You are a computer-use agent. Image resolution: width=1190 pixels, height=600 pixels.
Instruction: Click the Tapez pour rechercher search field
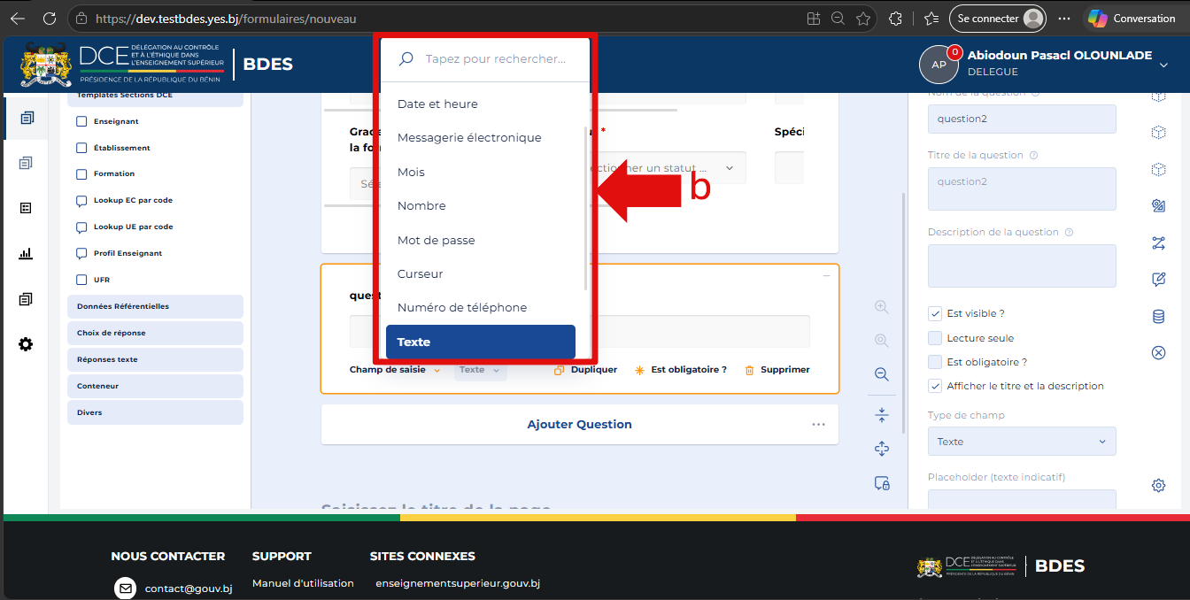click(485, 59)
